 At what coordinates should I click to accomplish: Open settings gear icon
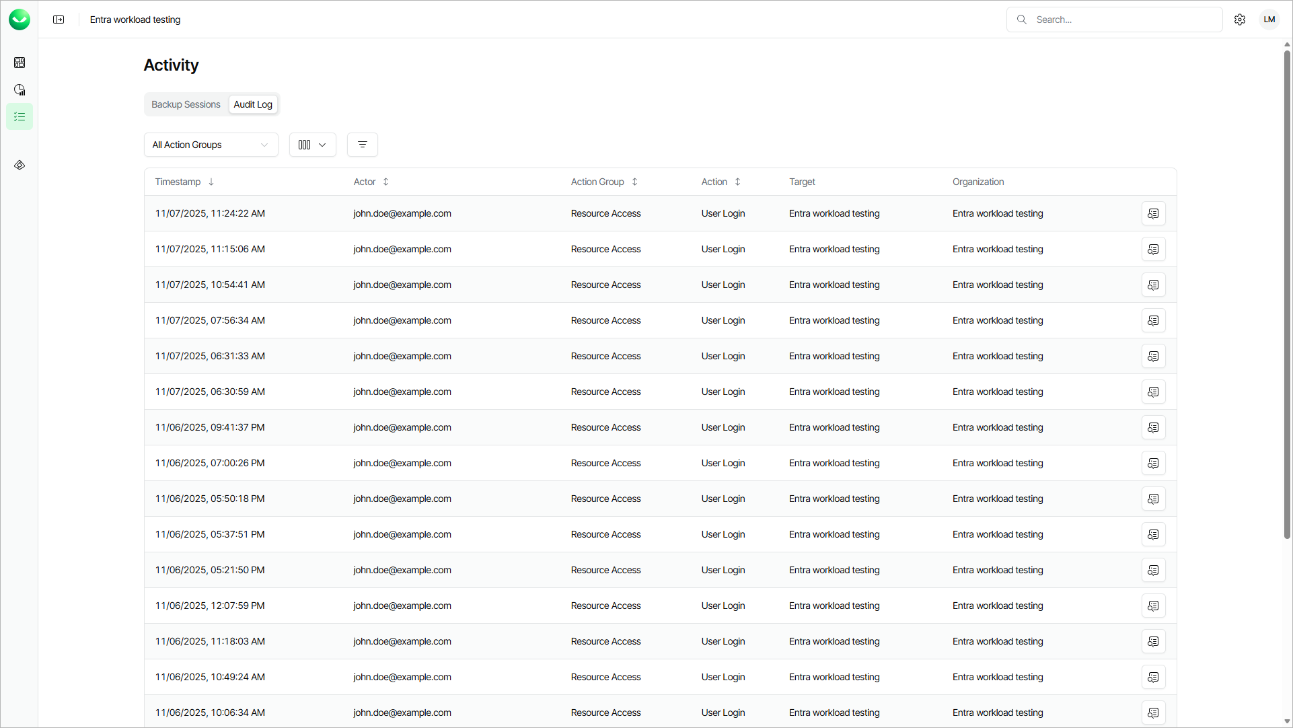[x=1240, y=20]
